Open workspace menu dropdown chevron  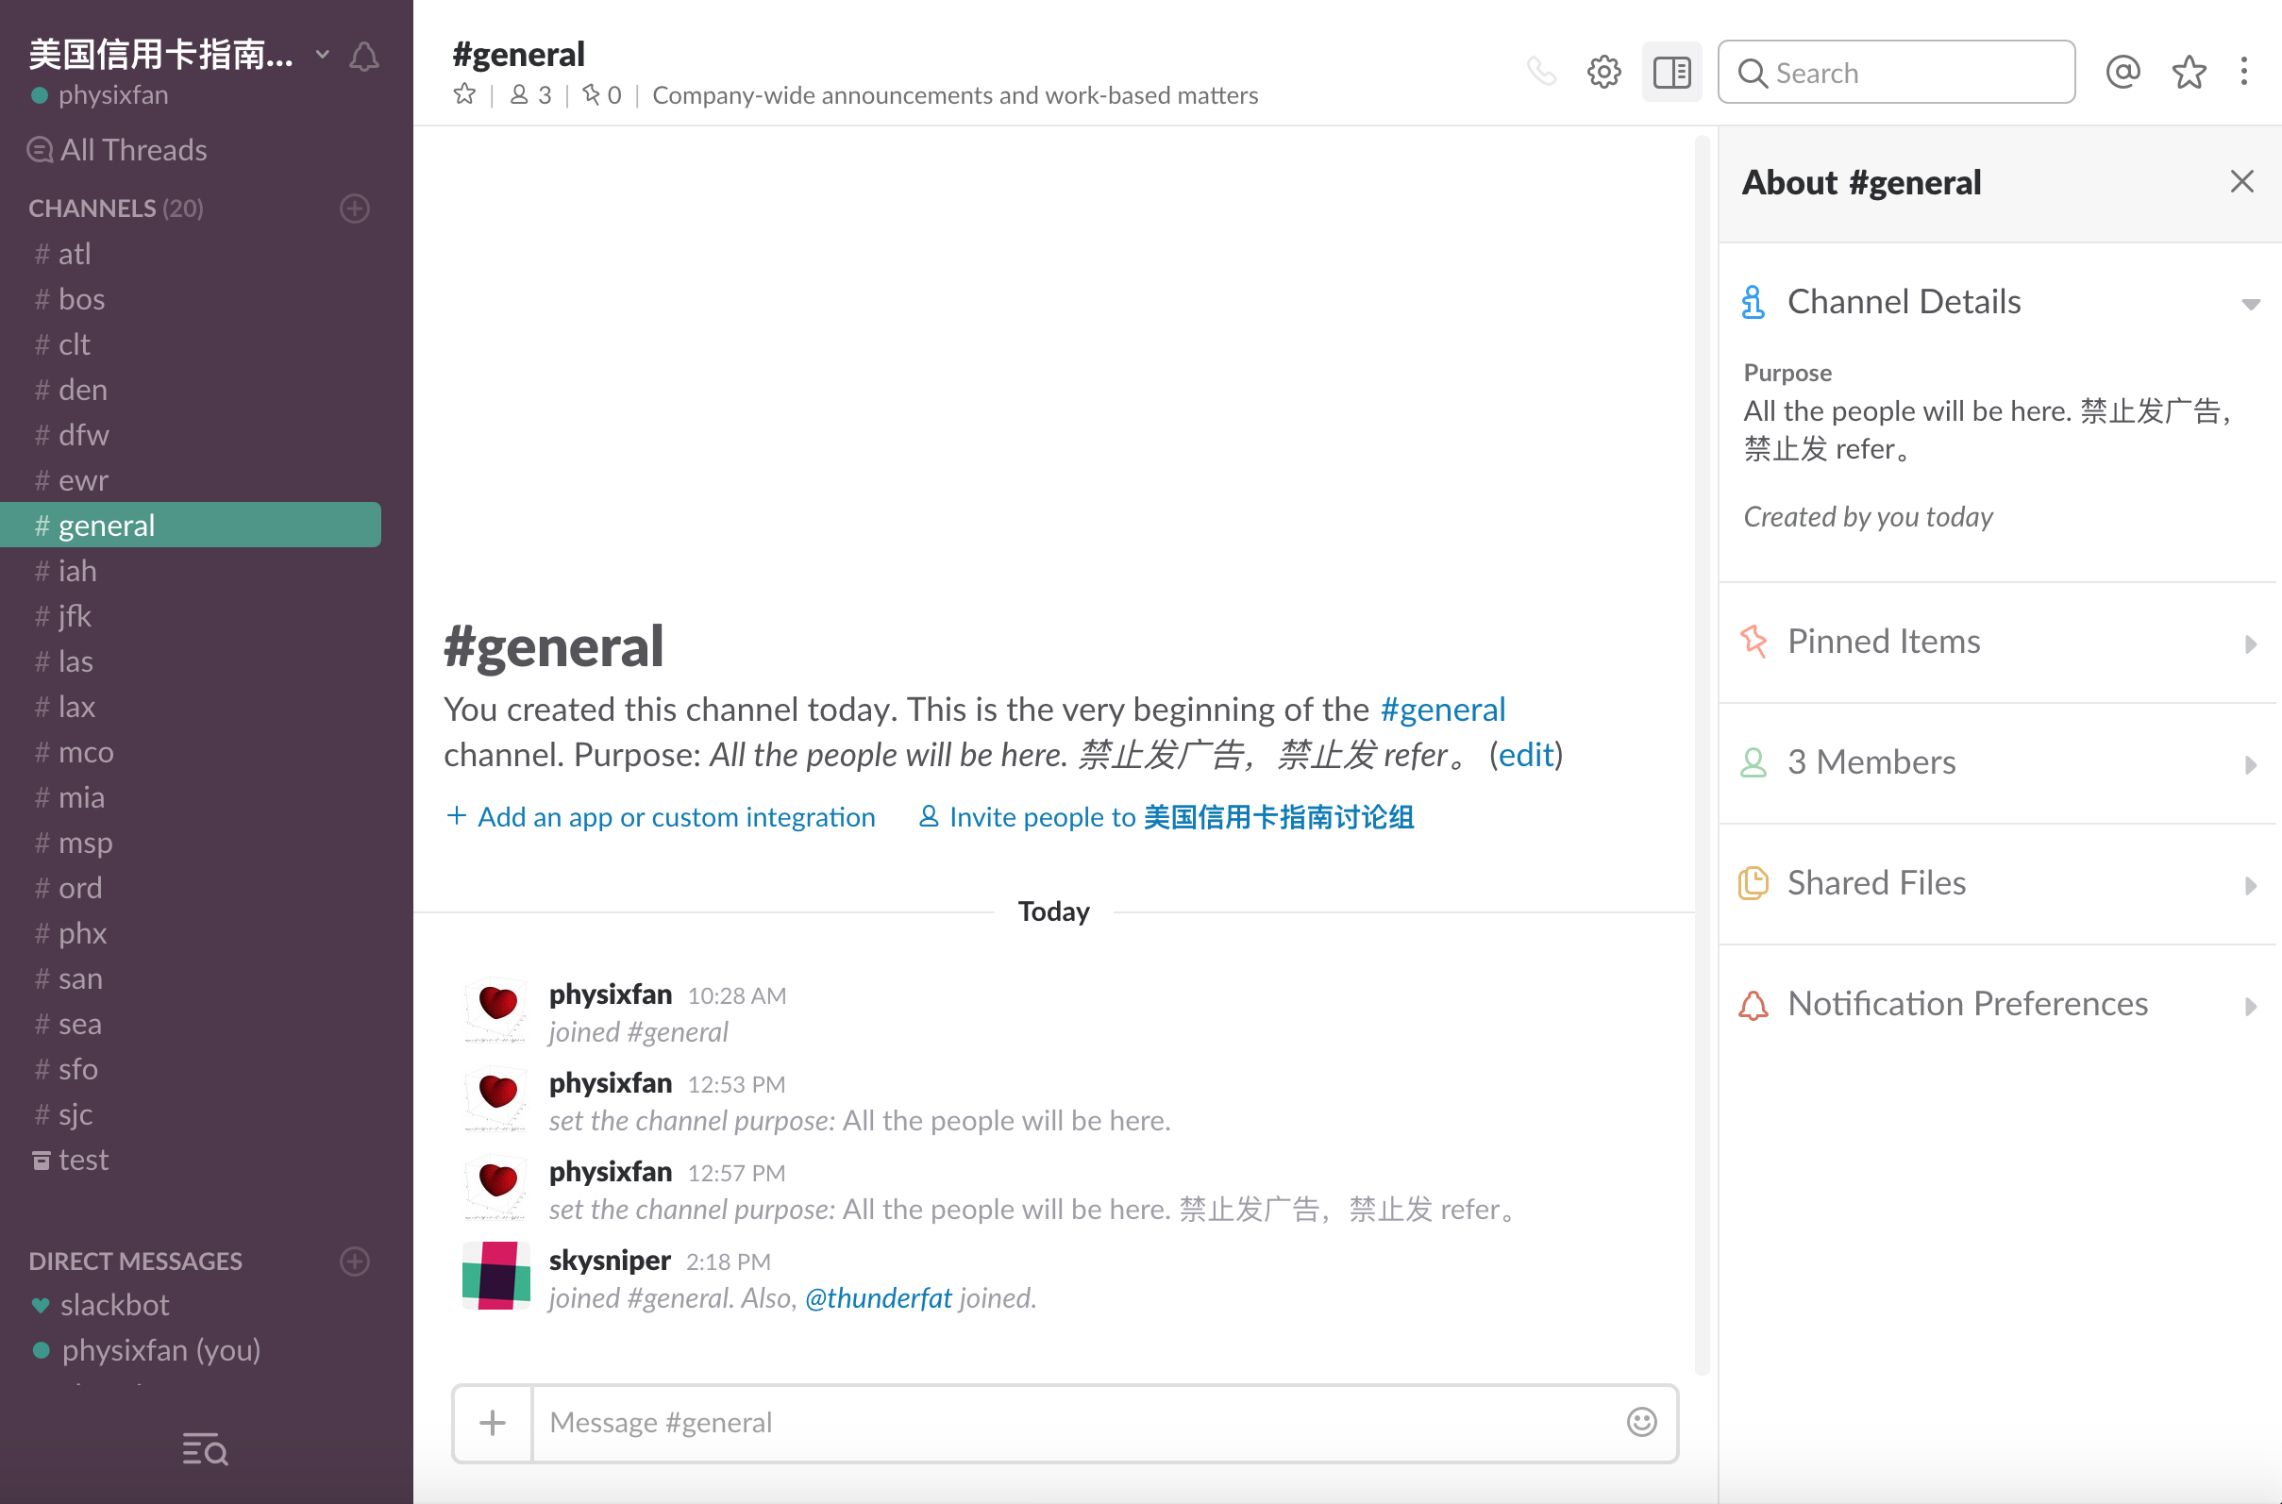(x=324, y=55)
